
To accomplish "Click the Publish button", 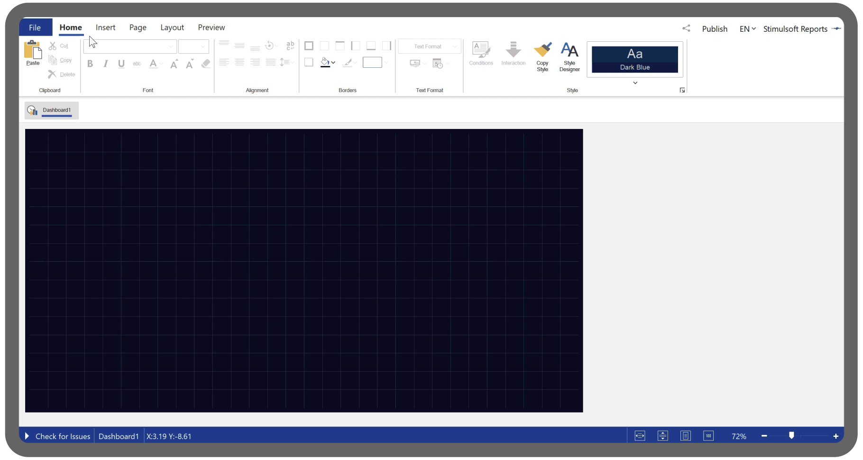I will pyautogui.click(x=715, y=29).
